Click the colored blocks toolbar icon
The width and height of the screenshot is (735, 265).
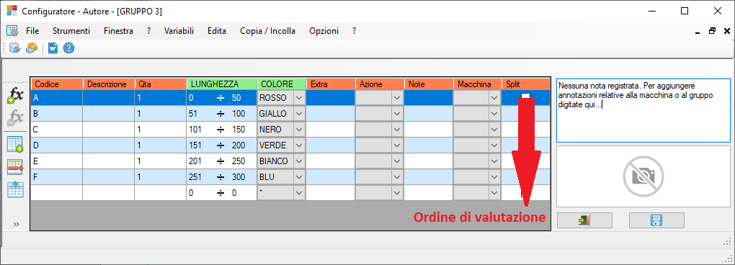(32, 48)
